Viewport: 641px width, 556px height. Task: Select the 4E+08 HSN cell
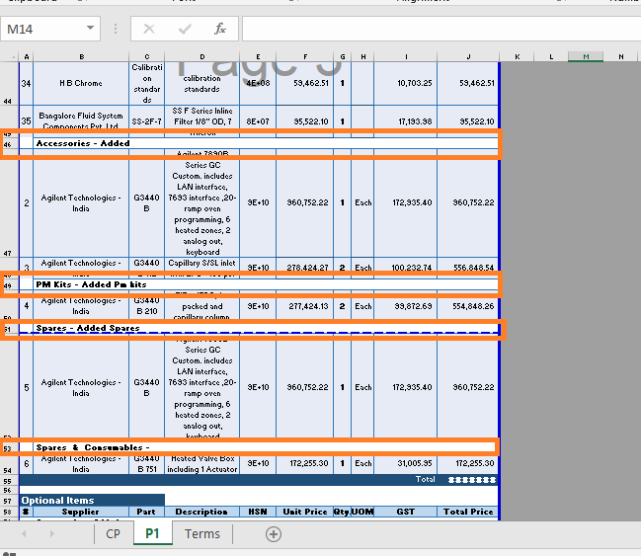pos(258,83)
